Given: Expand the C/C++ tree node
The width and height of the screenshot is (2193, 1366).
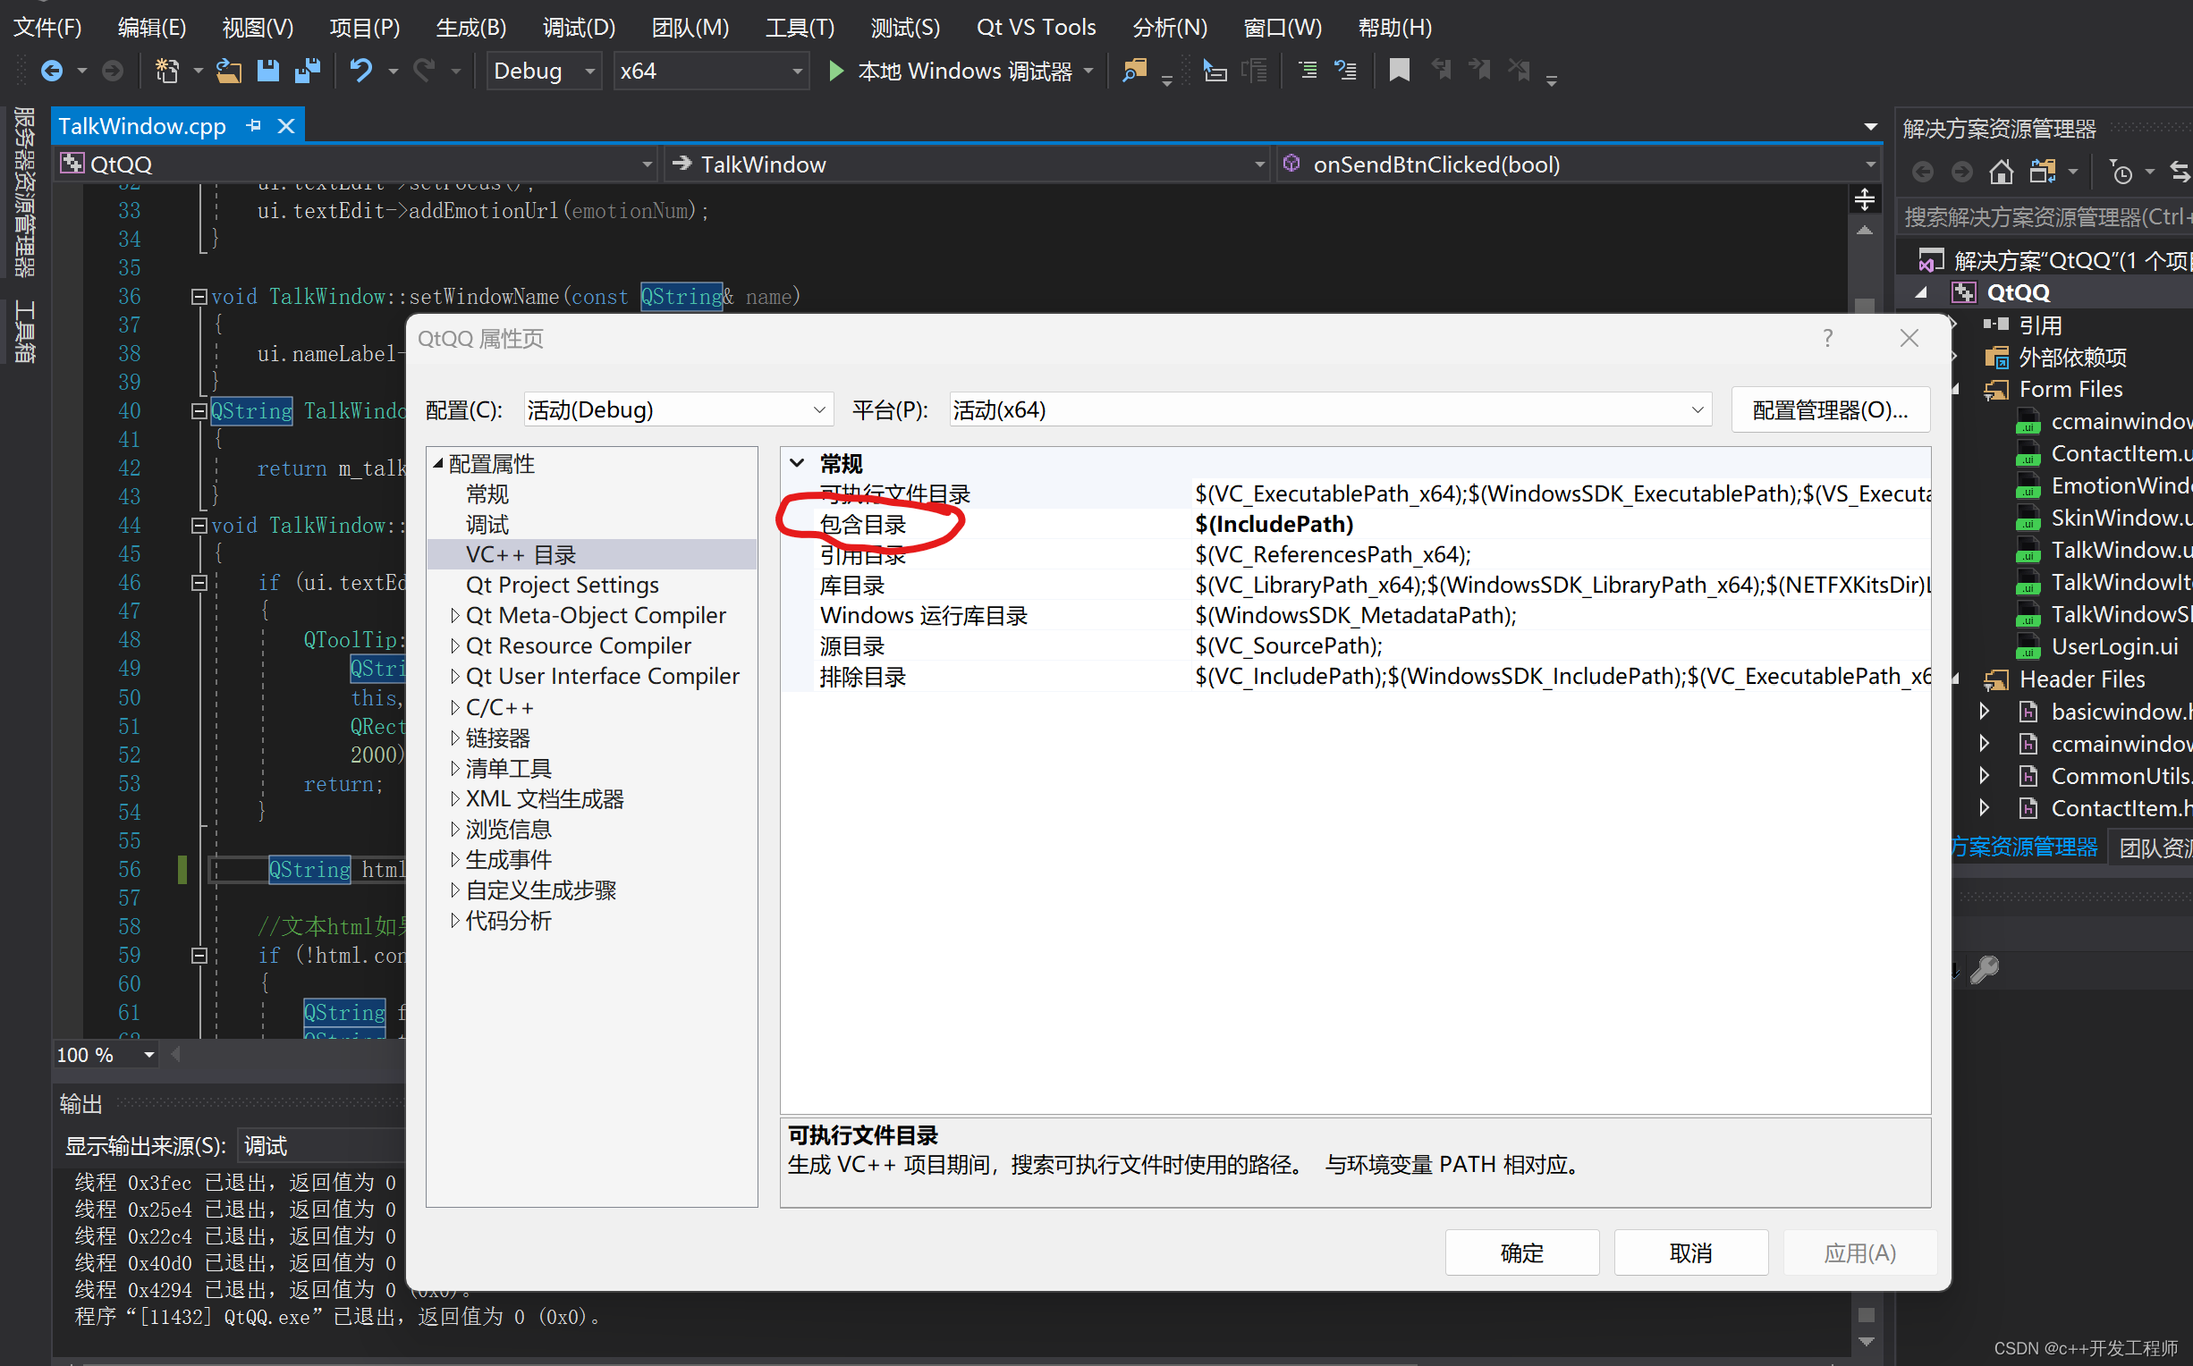Looking at the screenshot, I should (x=454, y=707).
